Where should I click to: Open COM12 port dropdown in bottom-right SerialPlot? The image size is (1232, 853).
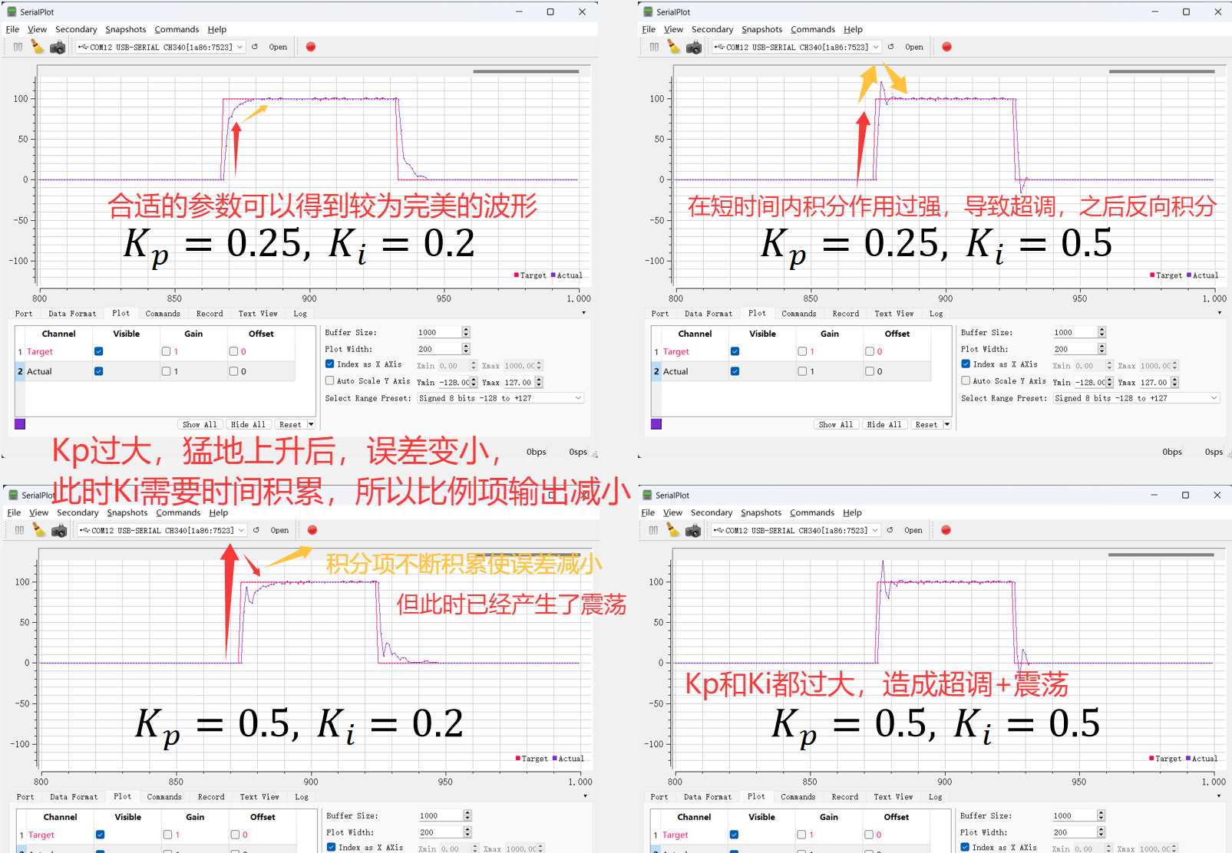click(796, 530)
